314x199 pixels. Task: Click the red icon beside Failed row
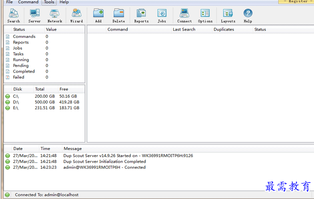(8, 77)
